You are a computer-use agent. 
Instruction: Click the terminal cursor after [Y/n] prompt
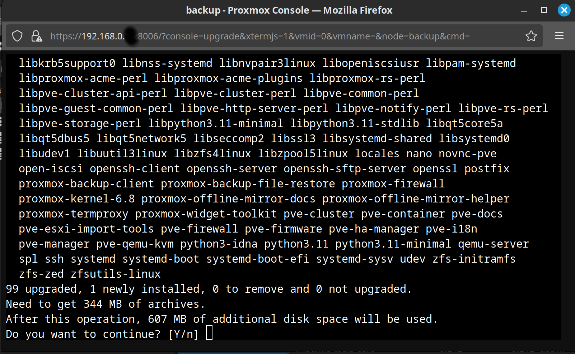point(209,333)
